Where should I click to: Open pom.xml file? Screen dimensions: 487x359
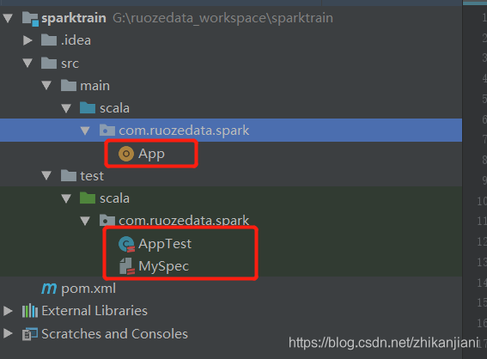click(88, 289)
